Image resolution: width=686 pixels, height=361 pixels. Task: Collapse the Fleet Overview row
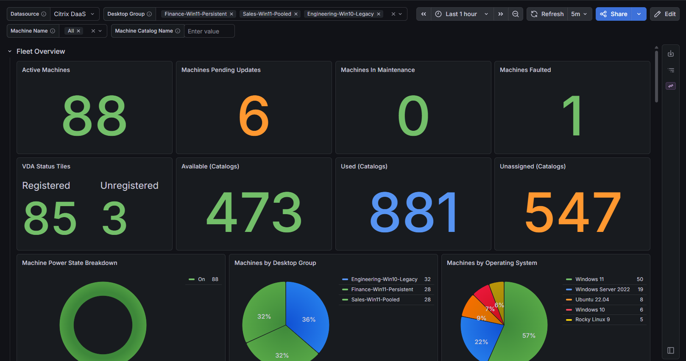coord(10,51)
